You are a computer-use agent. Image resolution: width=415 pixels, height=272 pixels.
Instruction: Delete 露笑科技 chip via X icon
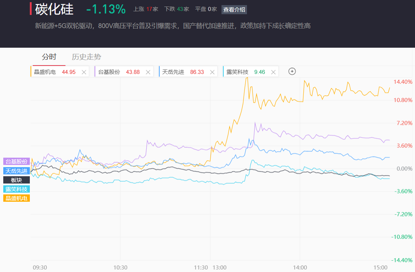pos(274,72)
